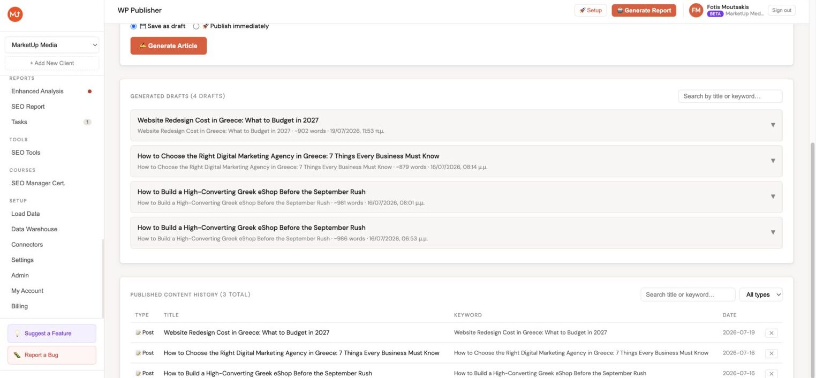Delete the Digital Marketing Agency history row
The width and height of the screenshot is (816, 378).
pos(772,353)
